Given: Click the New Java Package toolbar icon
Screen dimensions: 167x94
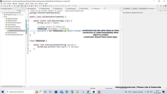Looking at the screenshot, I should pyautogui.click(x=29, y=6).
